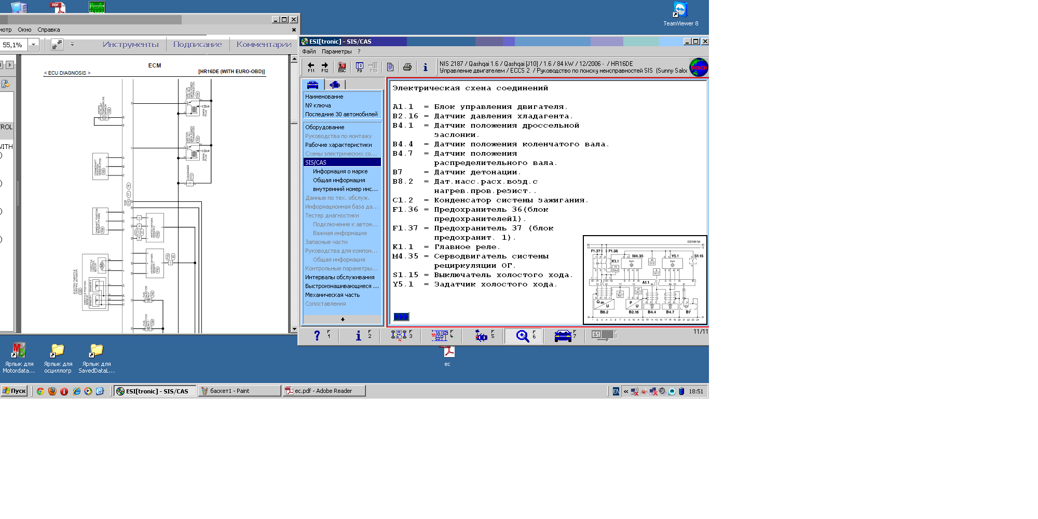Open the F4 wiring diagram icon
Viewport: 1038px width, 519px height.
(x=440, y=336)
